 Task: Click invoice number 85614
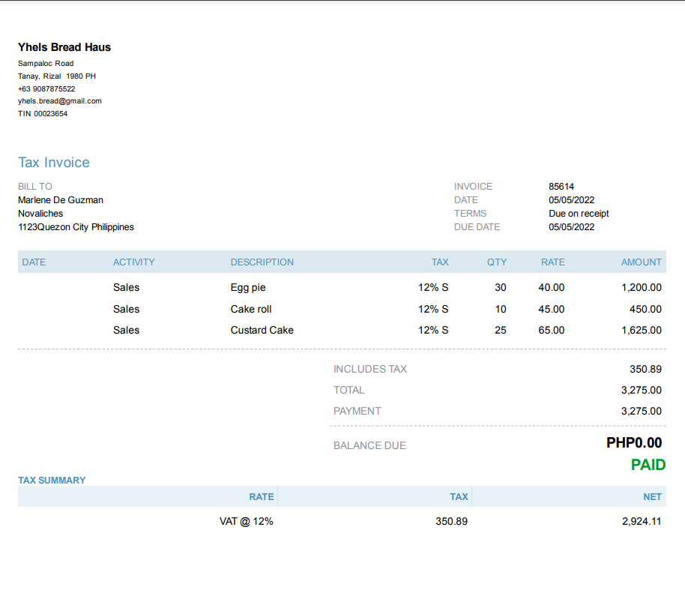point(561,187)
